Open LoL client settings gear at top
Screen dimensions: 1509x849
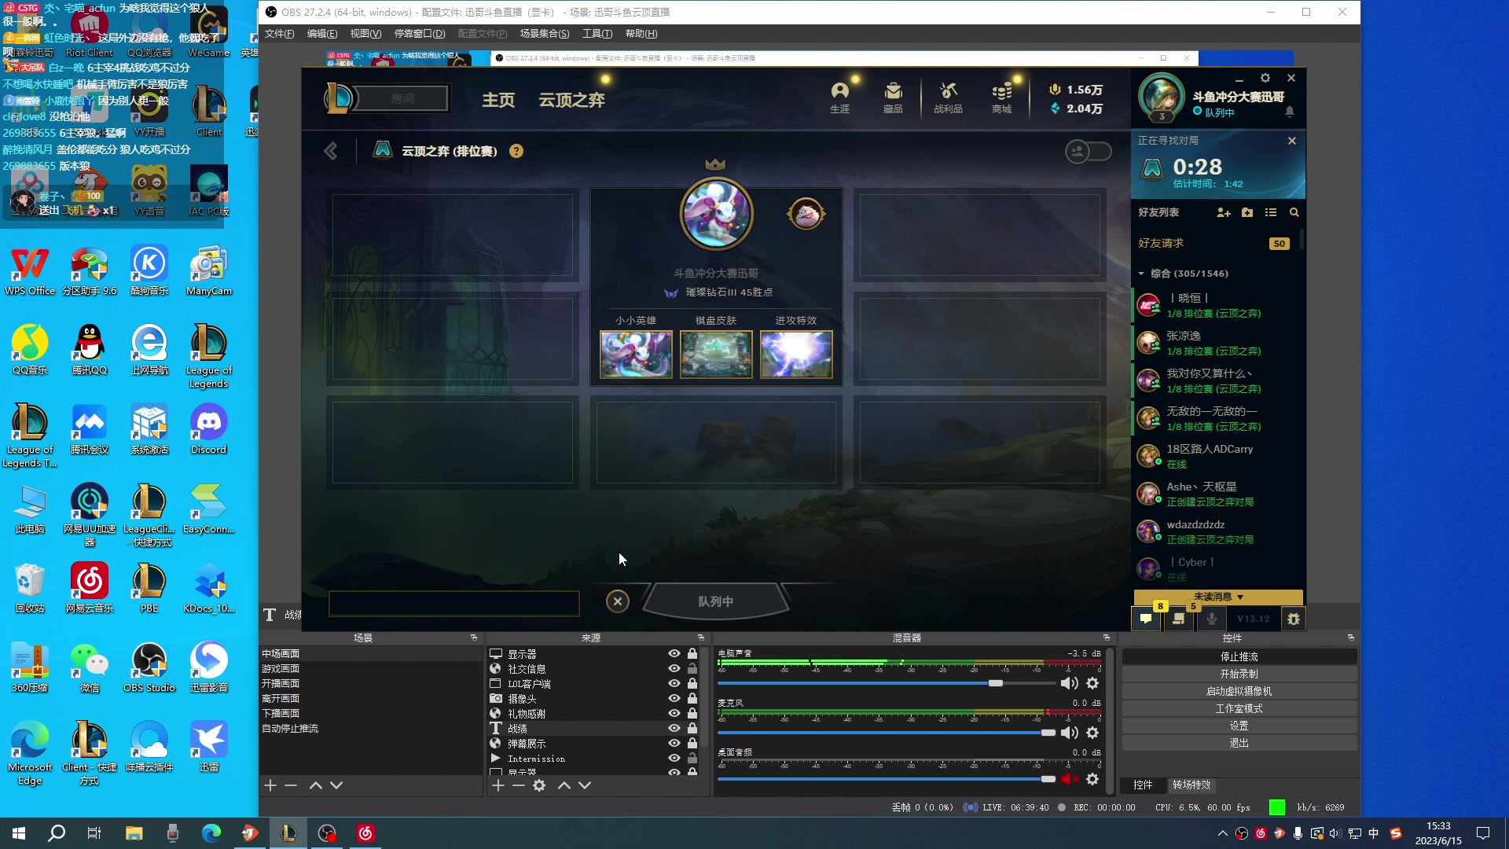[1265, 78]
